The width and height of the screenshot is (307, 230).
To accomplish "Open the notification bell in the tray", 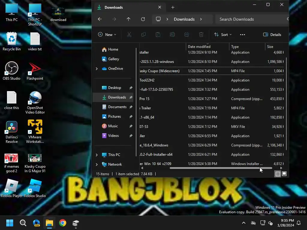I will 299,223.
